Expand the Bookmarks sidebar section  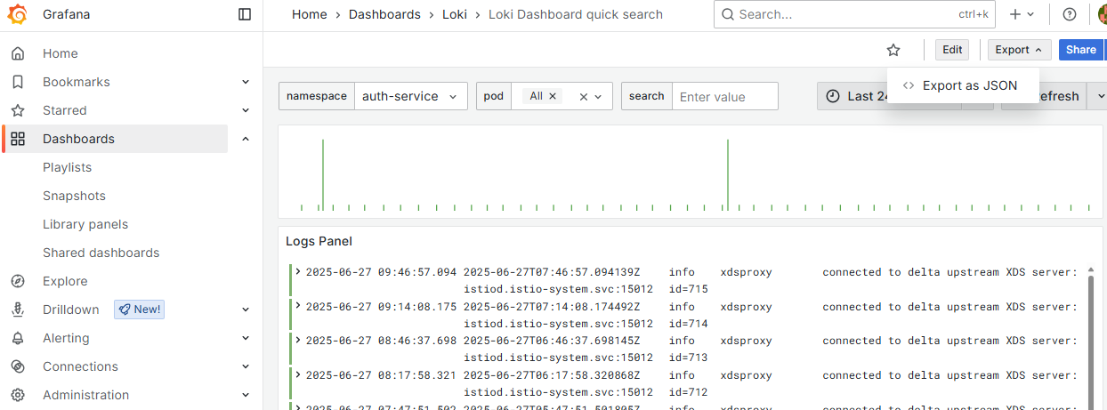246,82
